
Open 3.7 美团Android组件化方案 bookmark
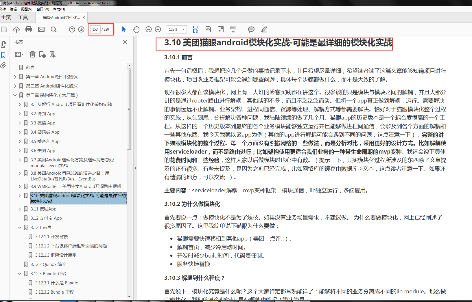(x=72, y=163)
